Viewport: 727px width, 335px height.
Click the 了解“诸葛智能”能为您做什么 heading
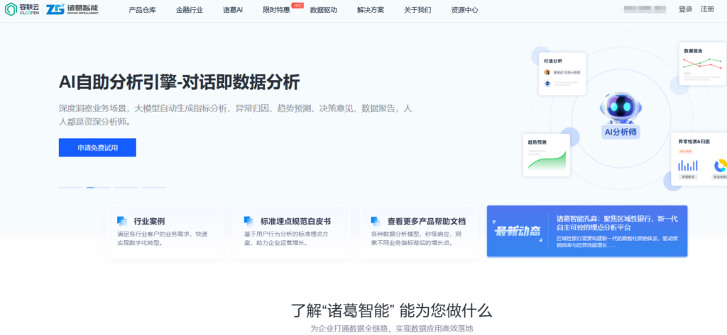point(391,310)
